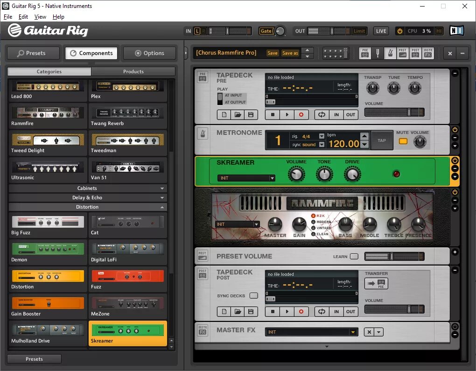Open the View menu

click(x=40, y=17)
